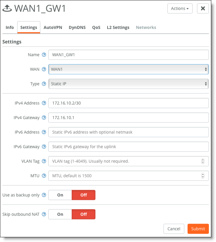Turn on Use as backup only
The image size is (216, 242).
click(x=60, y=195)
